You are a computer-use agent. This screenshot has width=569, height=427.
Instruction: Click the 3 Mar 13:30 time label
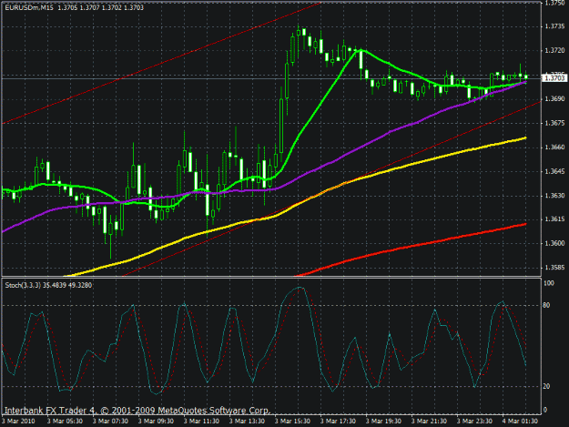(247, 422)
